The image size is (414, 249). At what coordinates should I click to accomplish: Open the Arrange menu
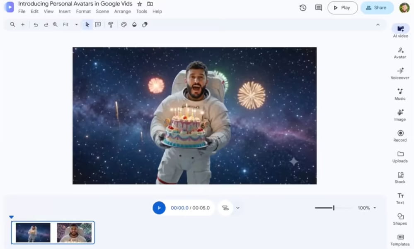click(x=122, y=11)
